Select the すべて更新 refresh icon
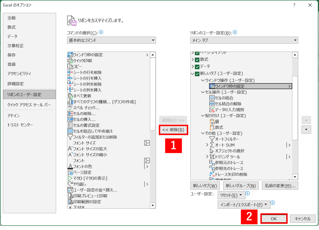The width and height of the screenshot is (319, 230). click(x=70, y=96)
